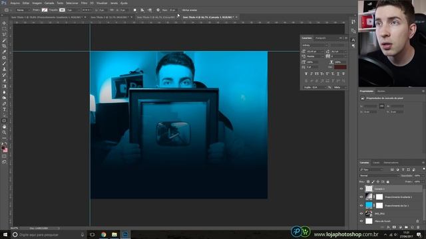Screen dimensions: 426x239
Task: Select the Move tool
Action: pyautogui.click(x=4, y=23)
